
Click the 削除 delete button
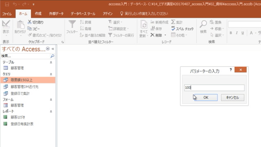pos(156,35)
